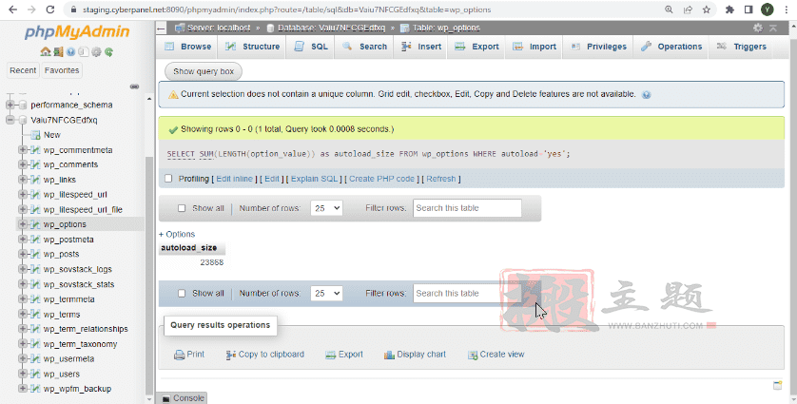The width and height of the screenshot is (797, 404).
Task: Click the Recent button
Action: [23, 70]
